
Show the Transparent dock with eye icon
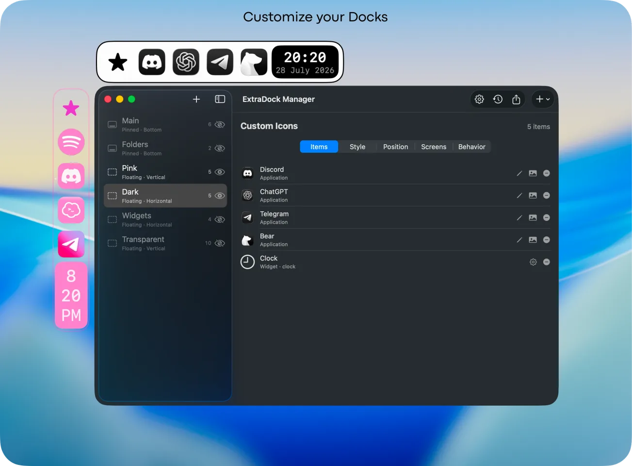coord(220,243)
